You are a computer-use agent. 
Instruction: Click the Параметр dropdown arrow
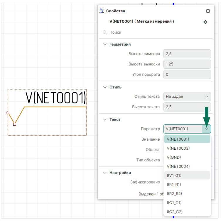coord(207,129)
